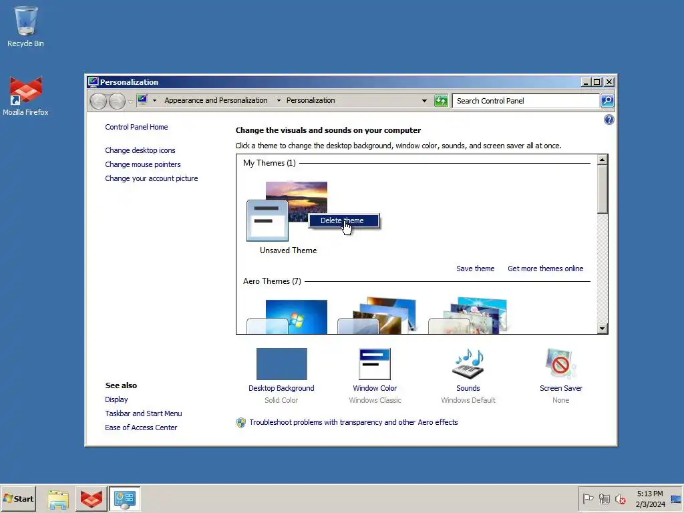Open Screen Saver settings icon
The width and height of the screenshot is (684, 513).
point(560,364)
